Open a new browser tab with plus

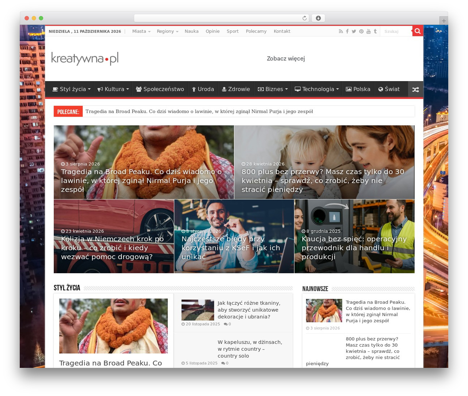444,21
